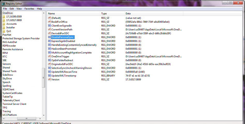Screen dimensions: 245x124
Task: Select the Tracing registry key
Action: [x=6, y=111]
